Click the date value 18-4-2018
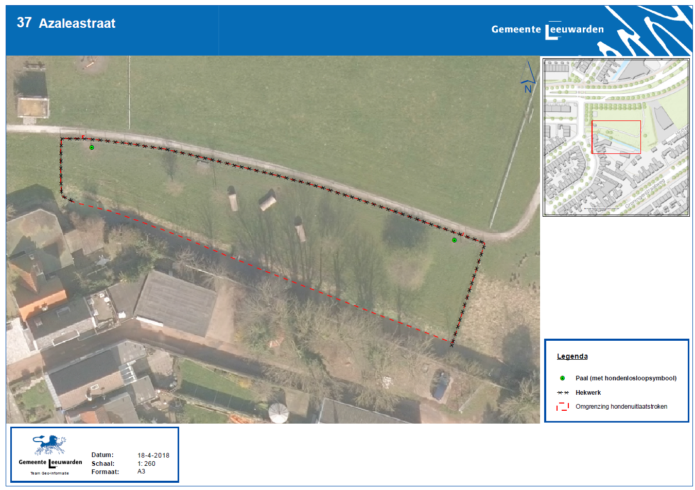This screenshot has width=695, height=490. click(x=153, y=456)
